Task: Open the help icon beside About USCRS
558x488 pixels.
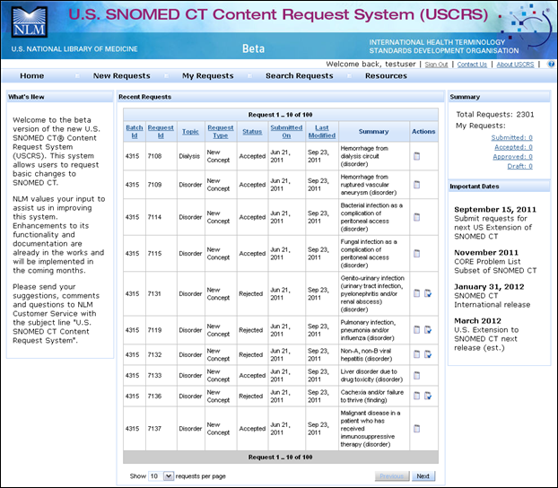Action: coord(551,64)
